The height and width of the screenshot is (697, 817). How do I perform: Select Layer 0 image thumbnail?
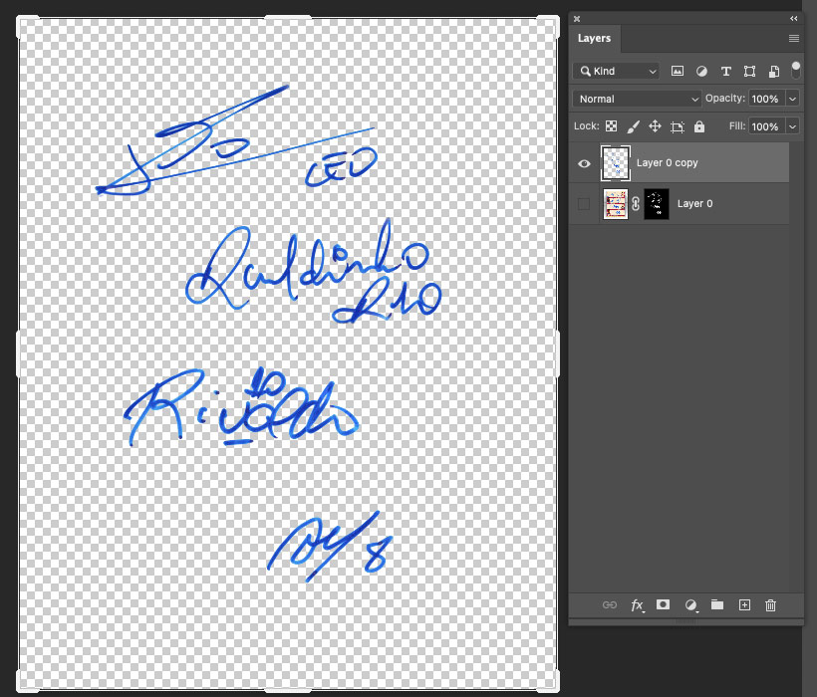[616, 204]
